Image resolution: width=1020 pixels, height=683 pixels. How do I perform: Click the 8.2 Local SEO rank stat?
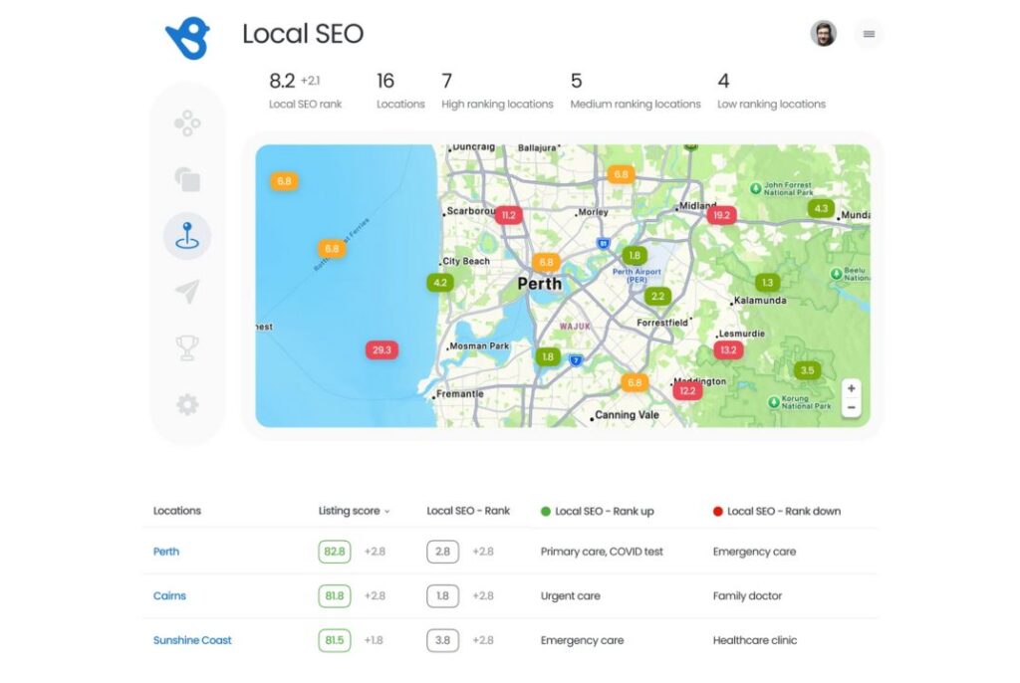coord(305,90)
